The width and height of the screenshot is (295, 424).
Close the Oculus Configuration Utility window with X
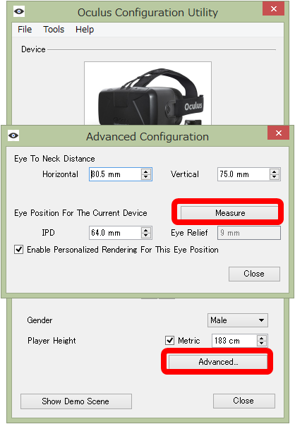coord(274,8)
